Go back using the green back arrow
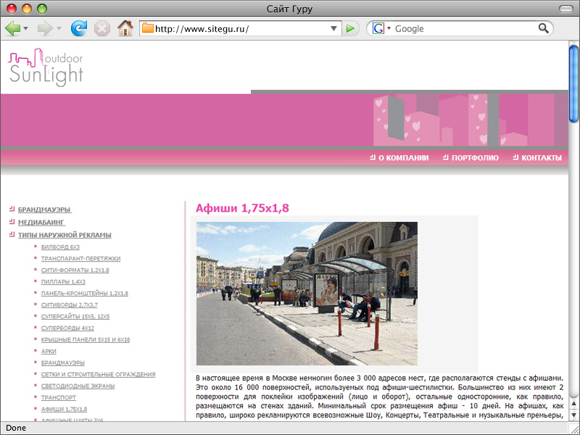 tap(12, 28)
